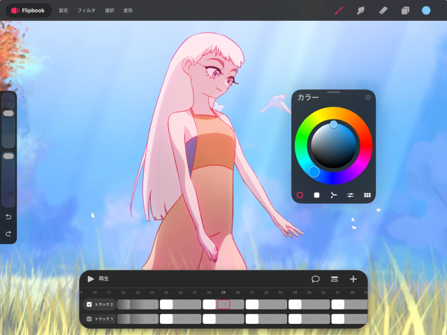
Task: Click the saturation disc picker handle
Action: [334, 124]
